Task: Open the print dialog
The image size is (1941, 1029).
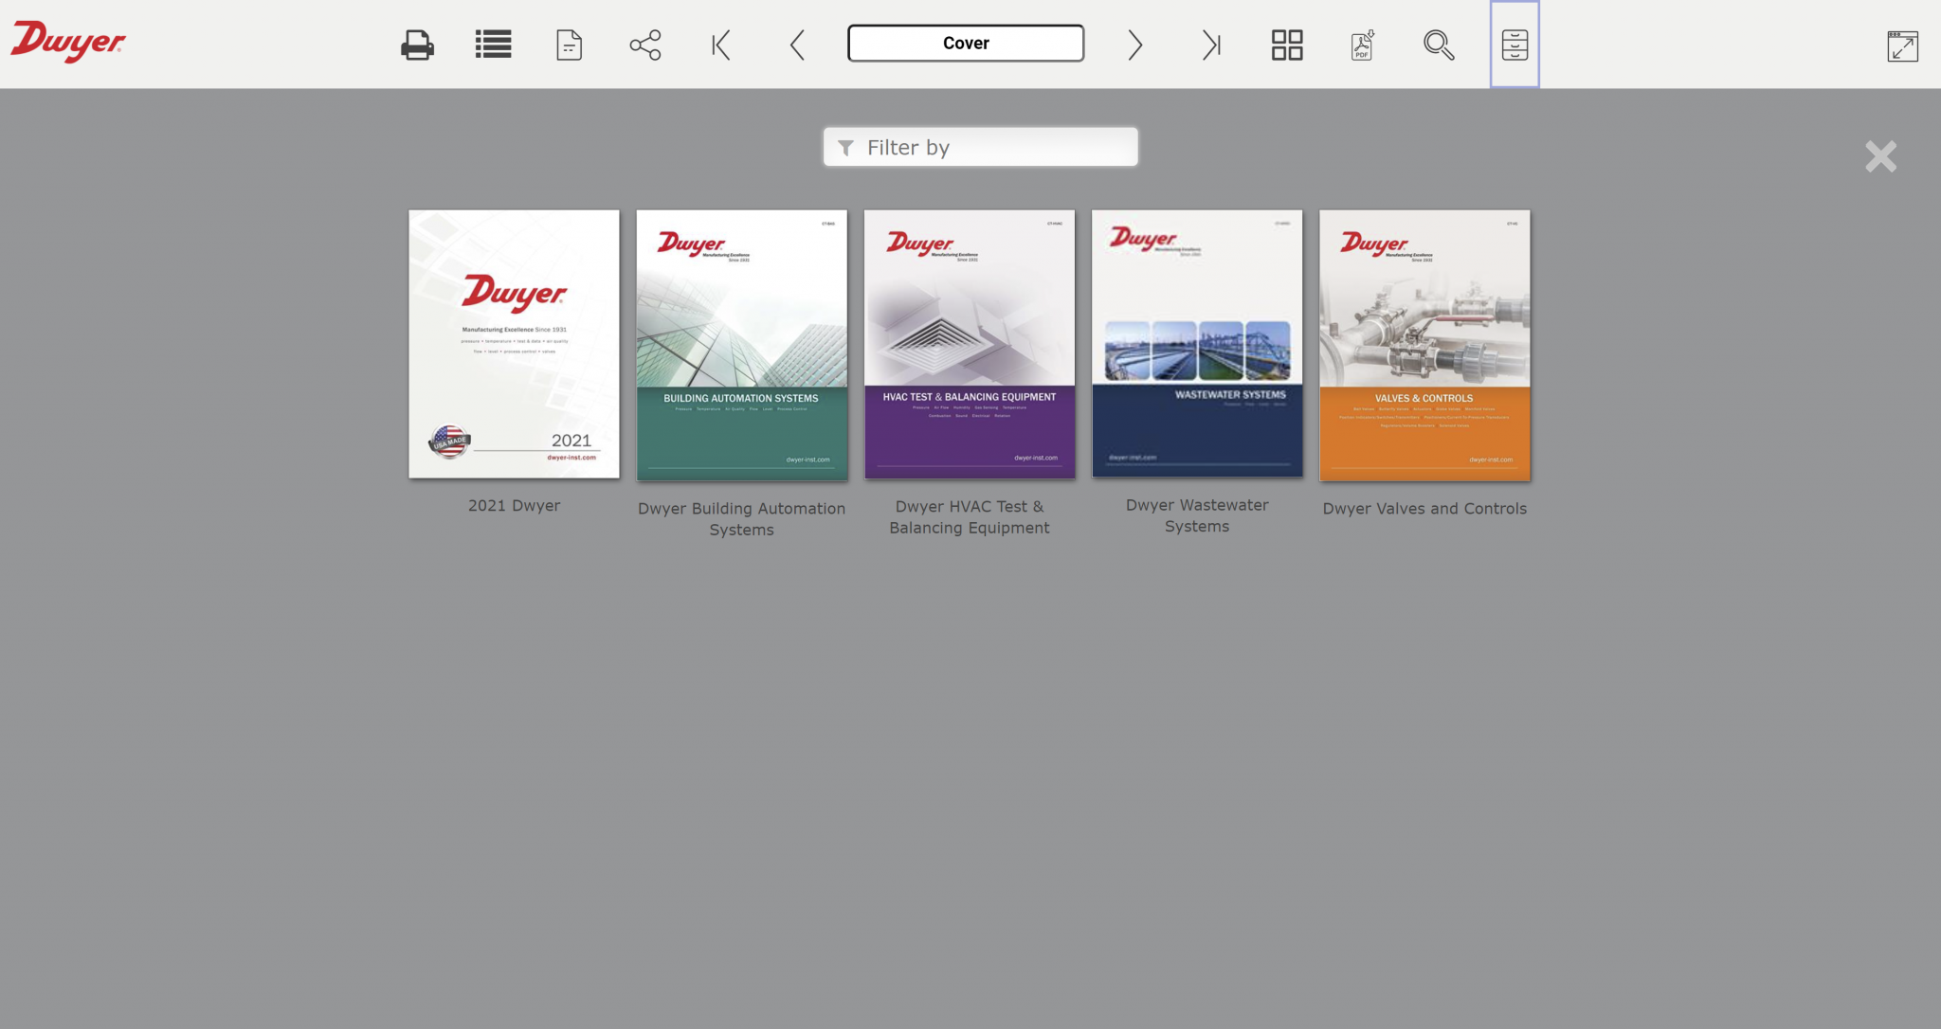Action: (x=417, y=44)
